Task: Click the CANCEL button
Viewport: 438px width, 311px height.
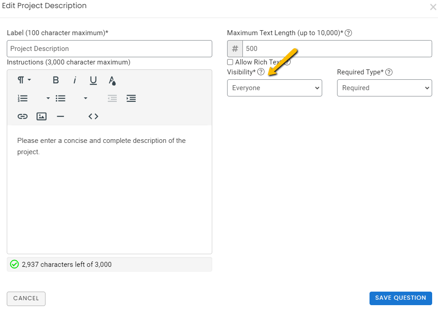Action: 26,298
